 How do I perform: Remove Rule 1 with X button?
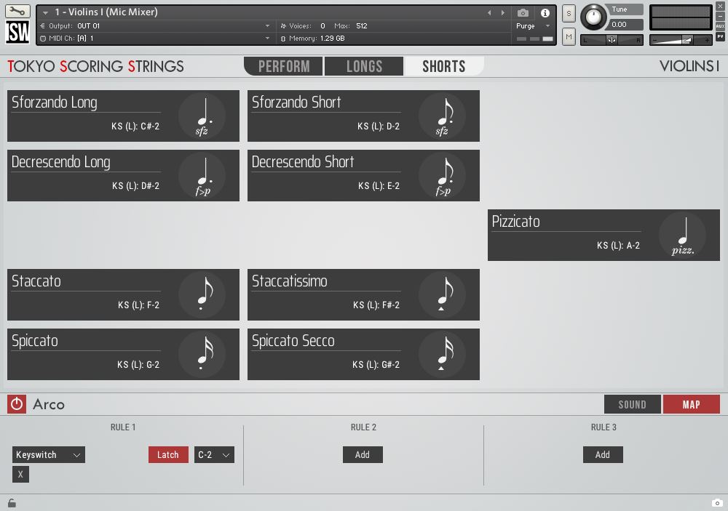(x=20, y=474)
